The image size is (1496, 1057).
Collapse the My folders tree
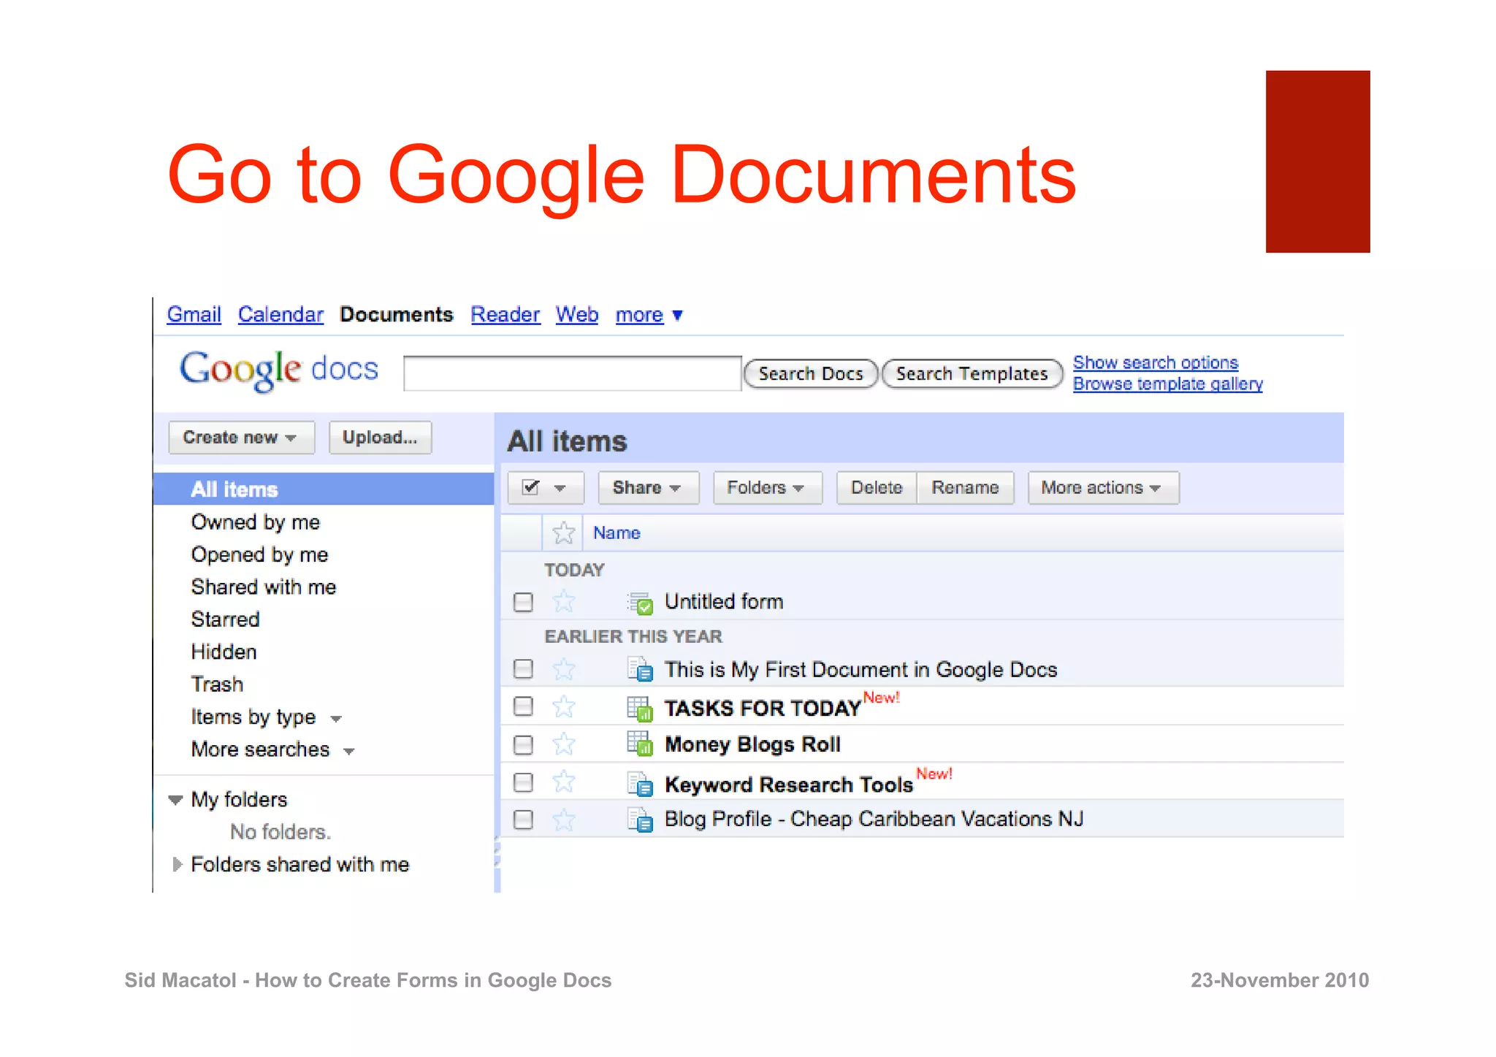[175, 800]
